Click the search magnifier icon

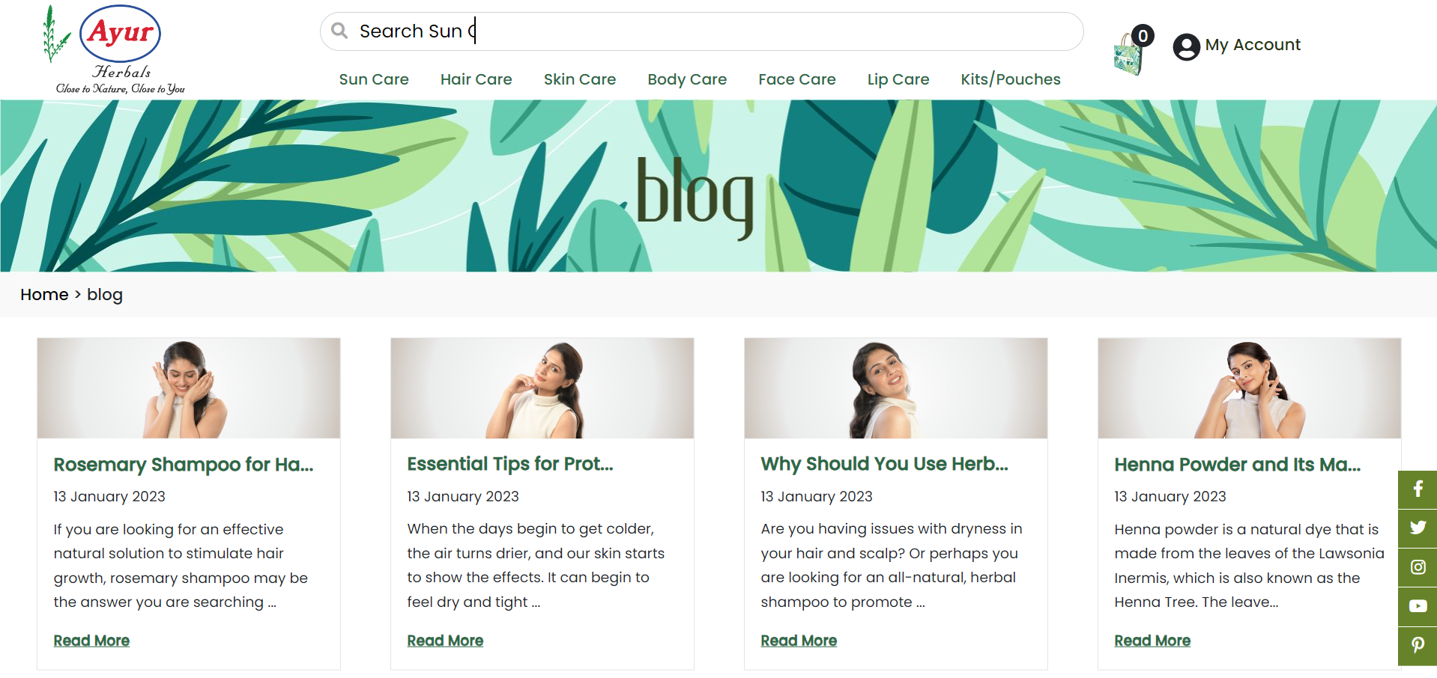tap(339, 31)
